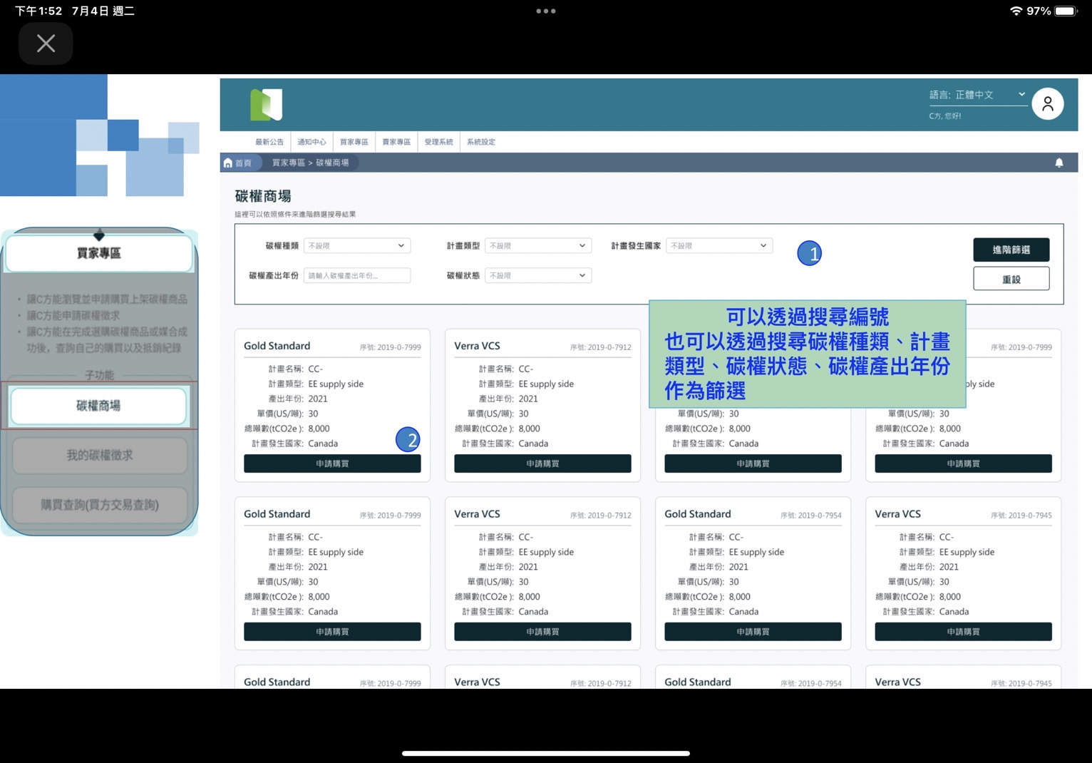Click the green book logo in the header
Screen dimensions: 1092x763
[267, 105]
